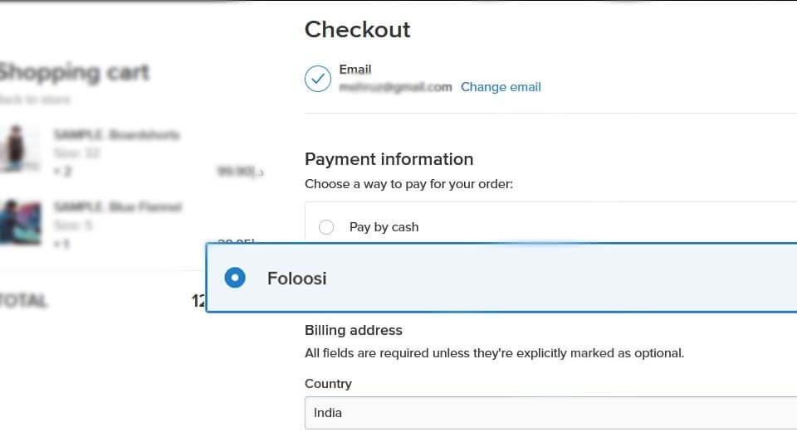
Task: Click the Shopping cart heading
Action: point(74,72)
